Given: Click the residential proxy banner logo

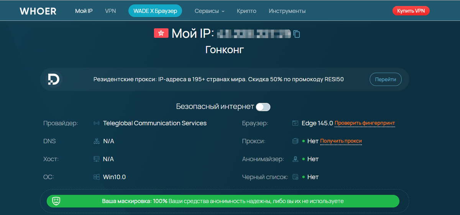Looking at the screenshot, I should point(53,79).
